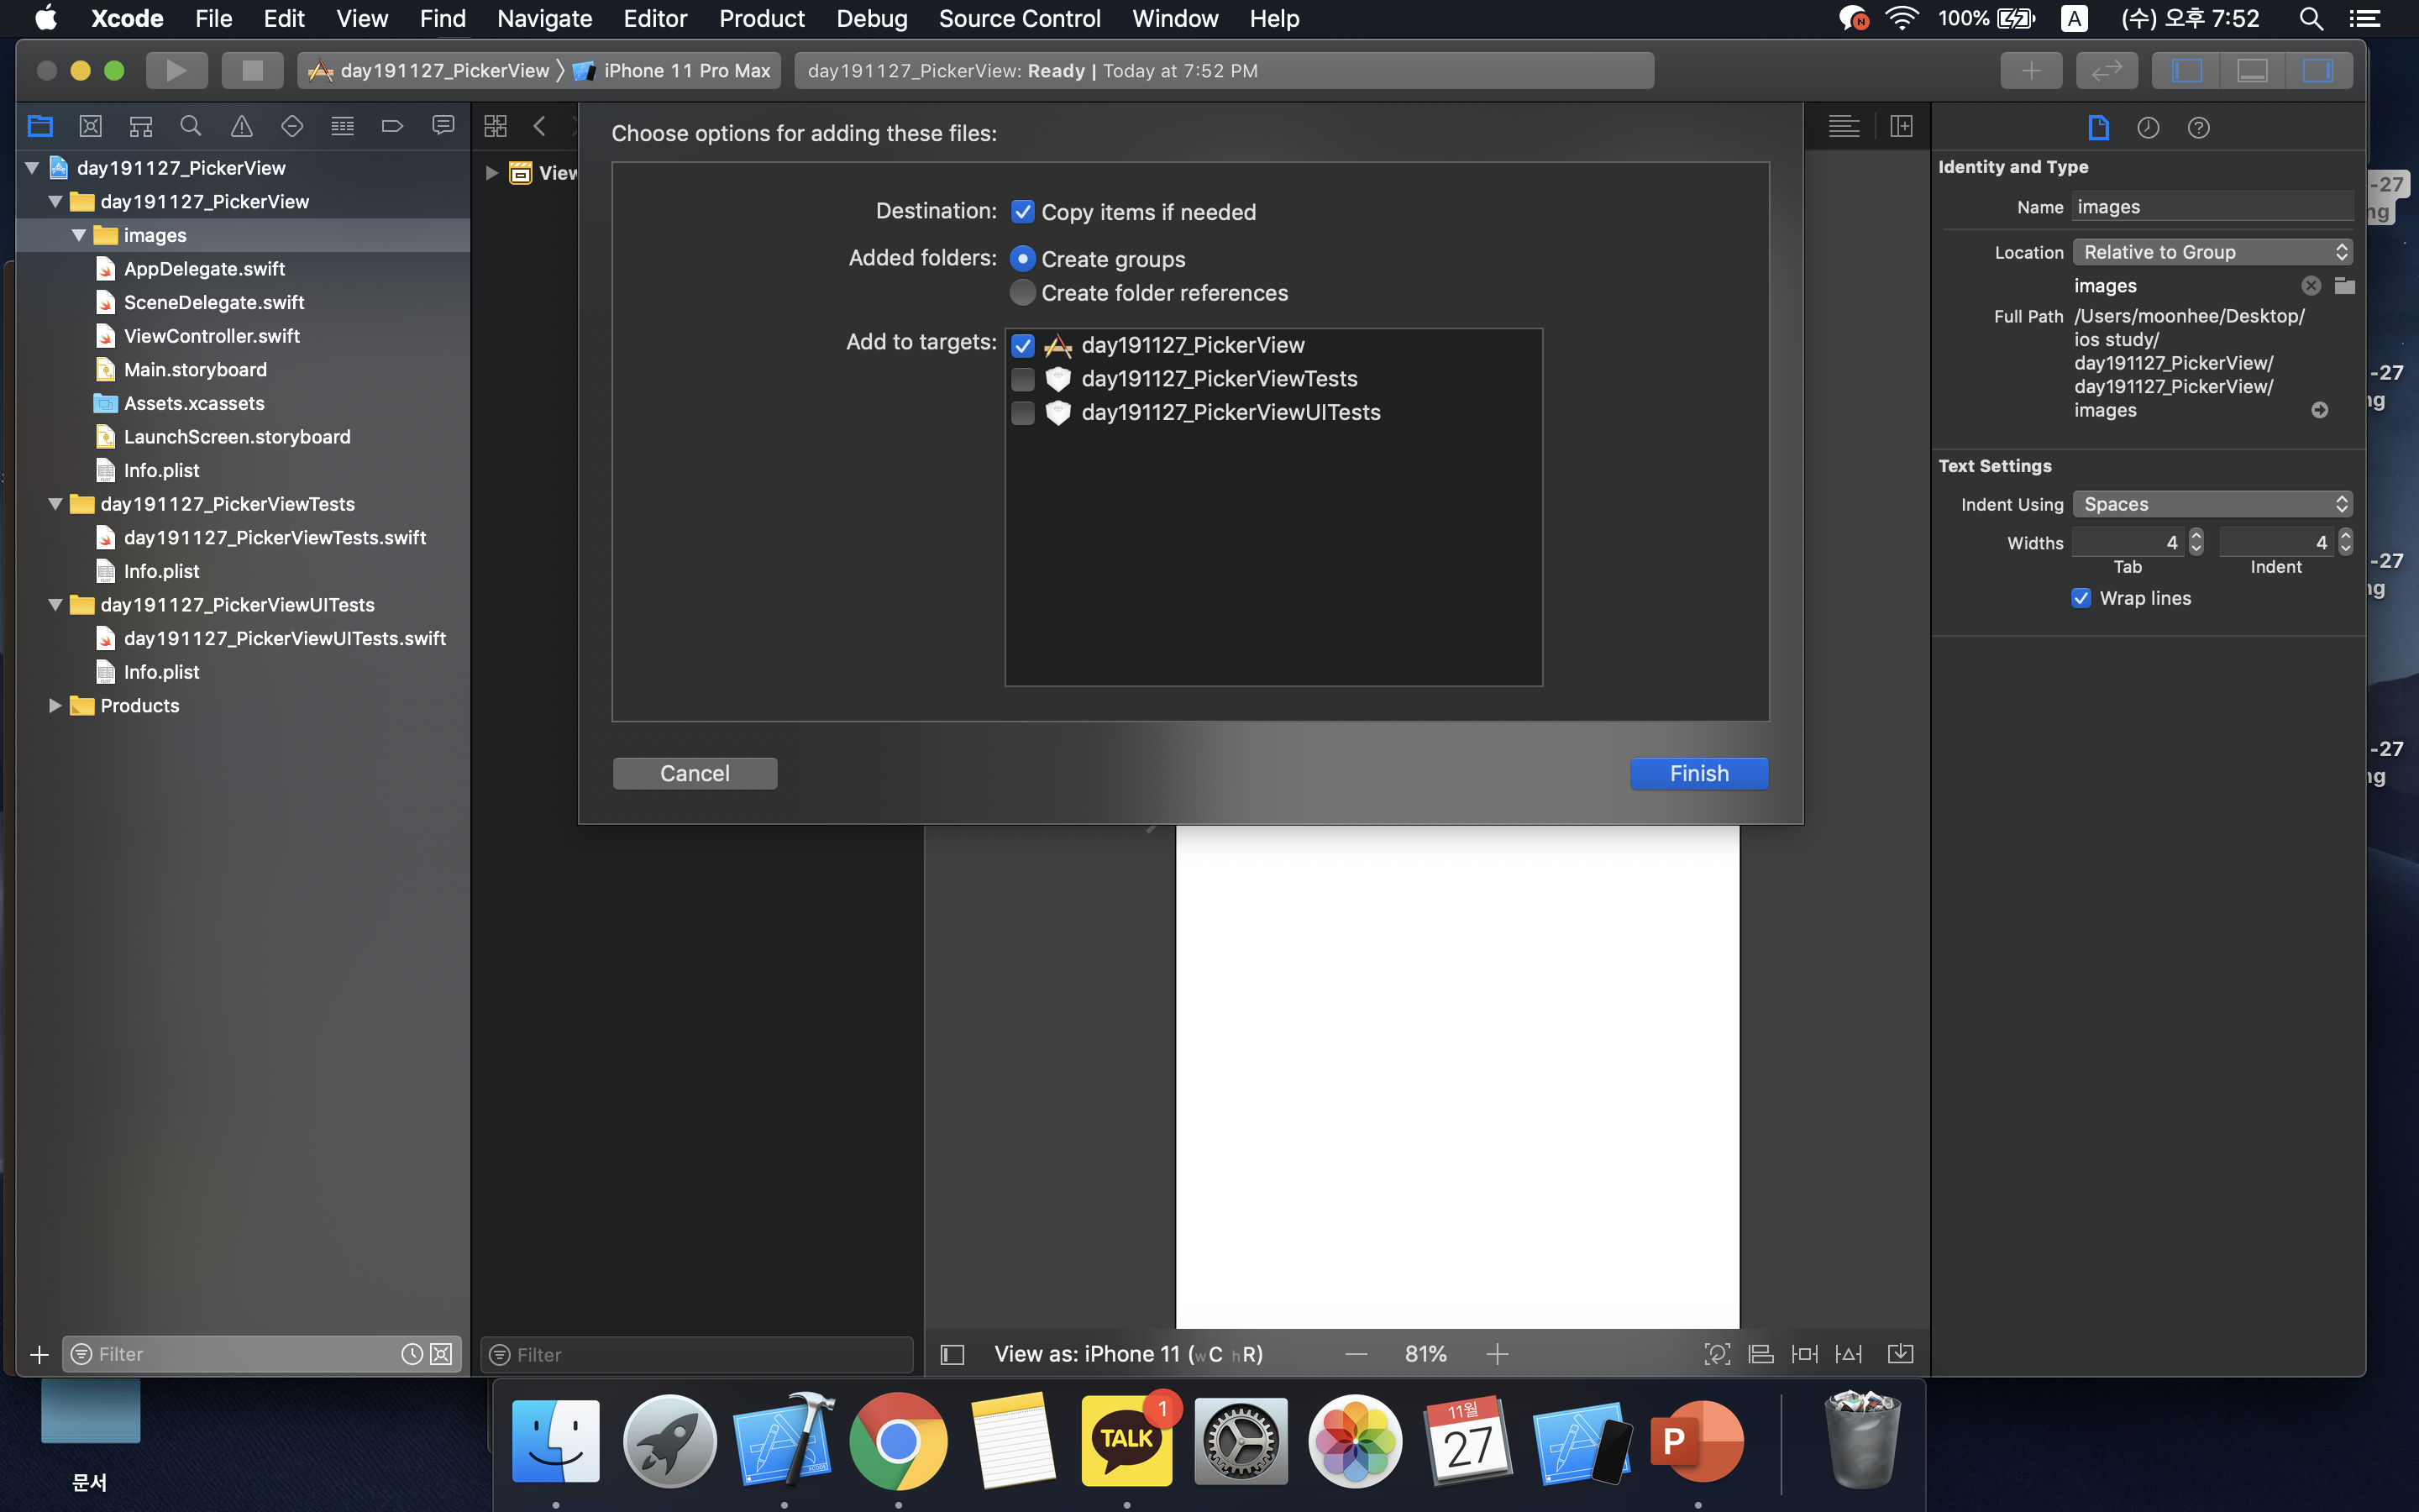Open the Issue navigator warning icon
Screen dimensions: 2419x1512
point(241,126)
